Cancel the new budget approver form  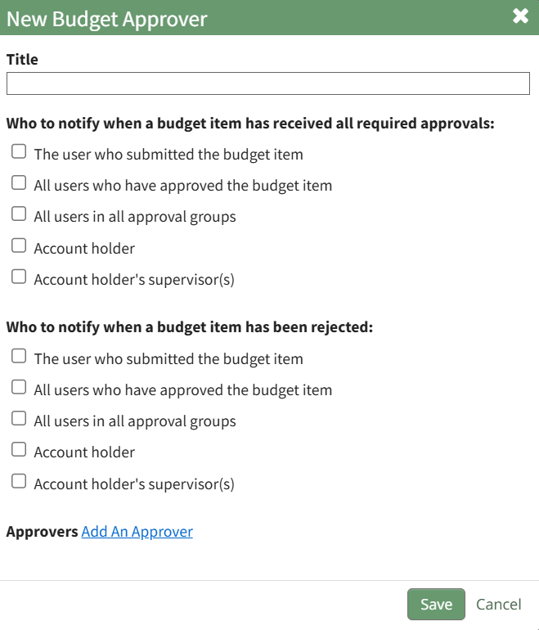(498, 605)
